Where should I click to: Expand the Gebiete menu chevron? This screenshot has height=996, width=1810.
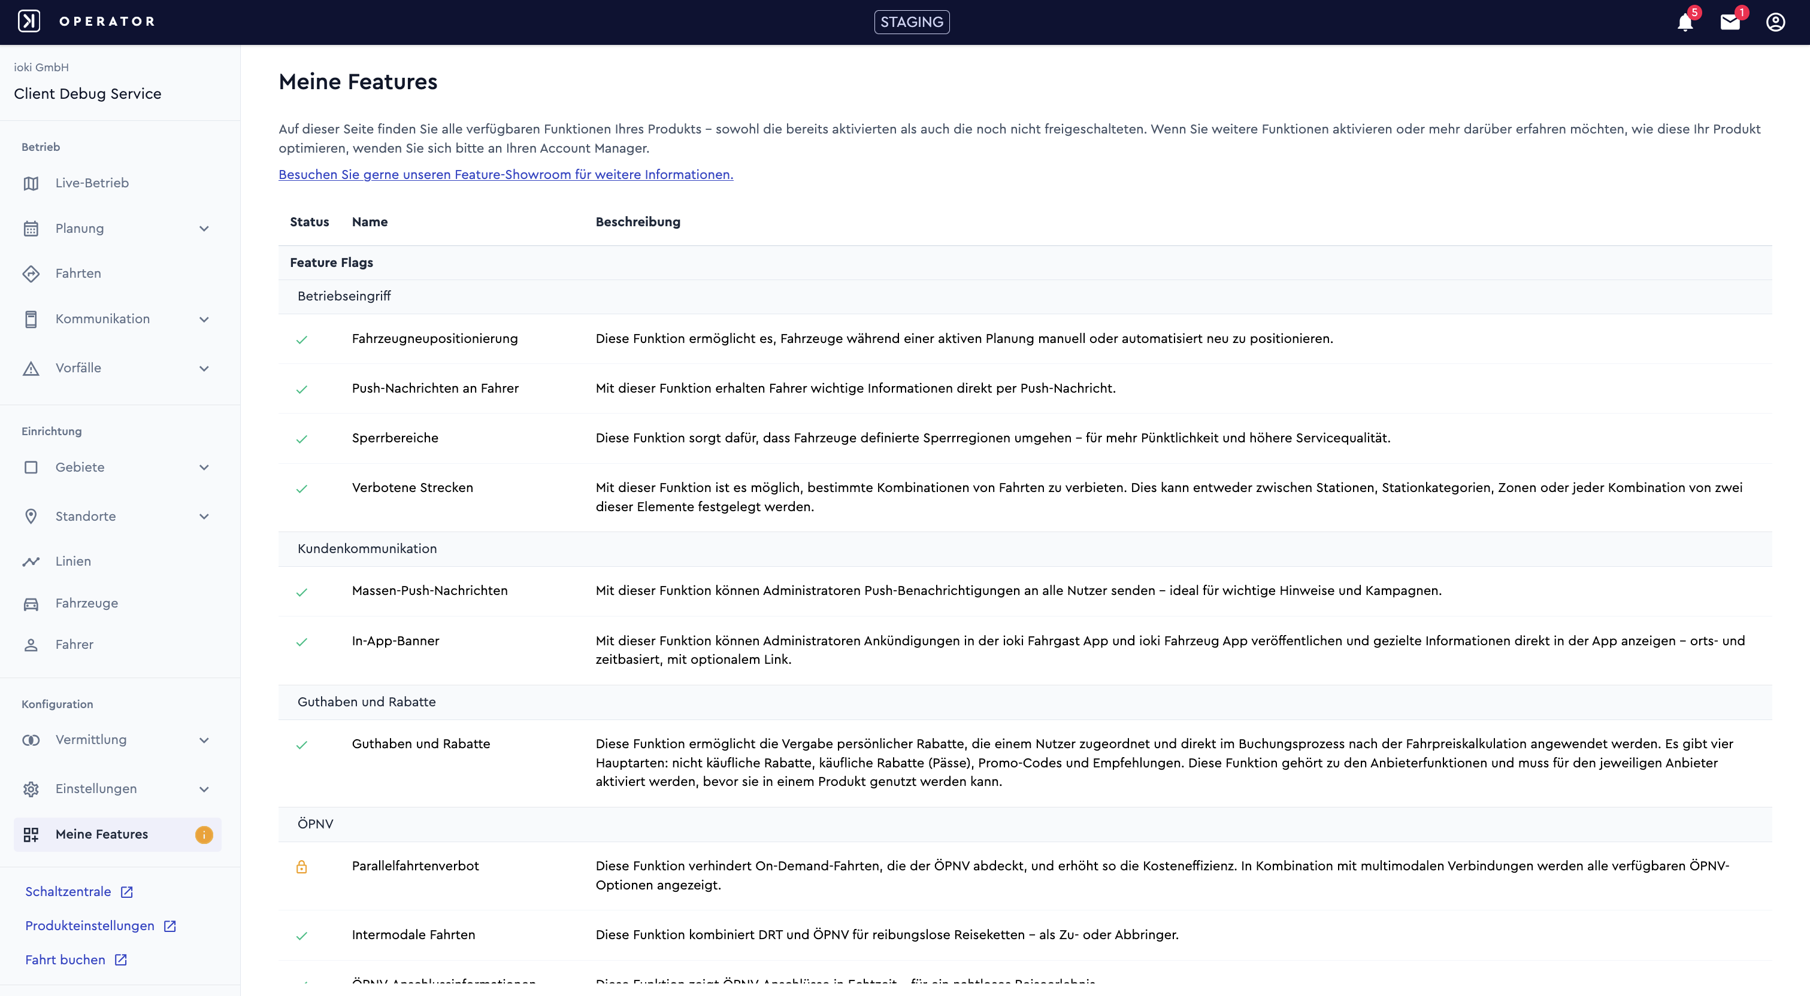tap(204, 468)
